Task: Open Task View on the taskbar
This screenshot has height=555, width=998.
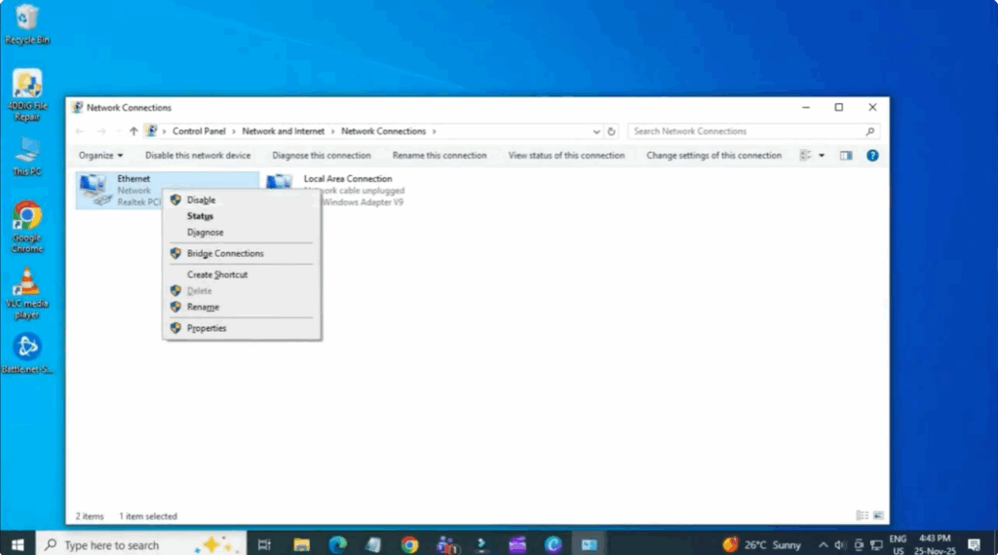Action: (x=263, y=545)
